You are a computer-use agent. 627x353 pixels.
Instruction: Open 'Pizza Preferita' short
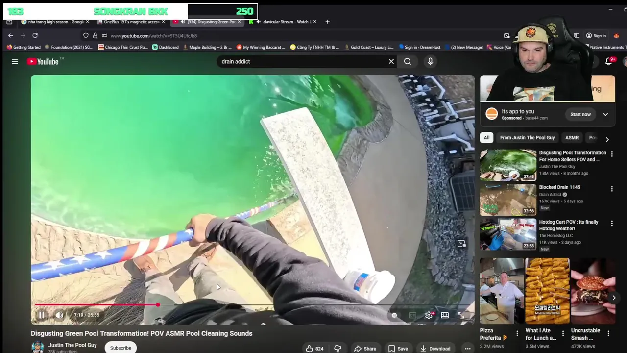click(x=502, y=291)
